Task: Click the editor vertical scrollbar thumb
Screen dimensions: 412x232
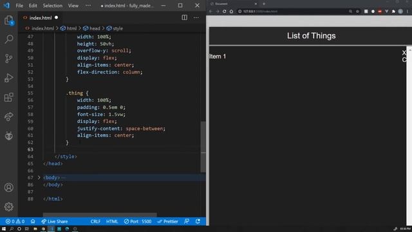Action: [x=203, y=147]
